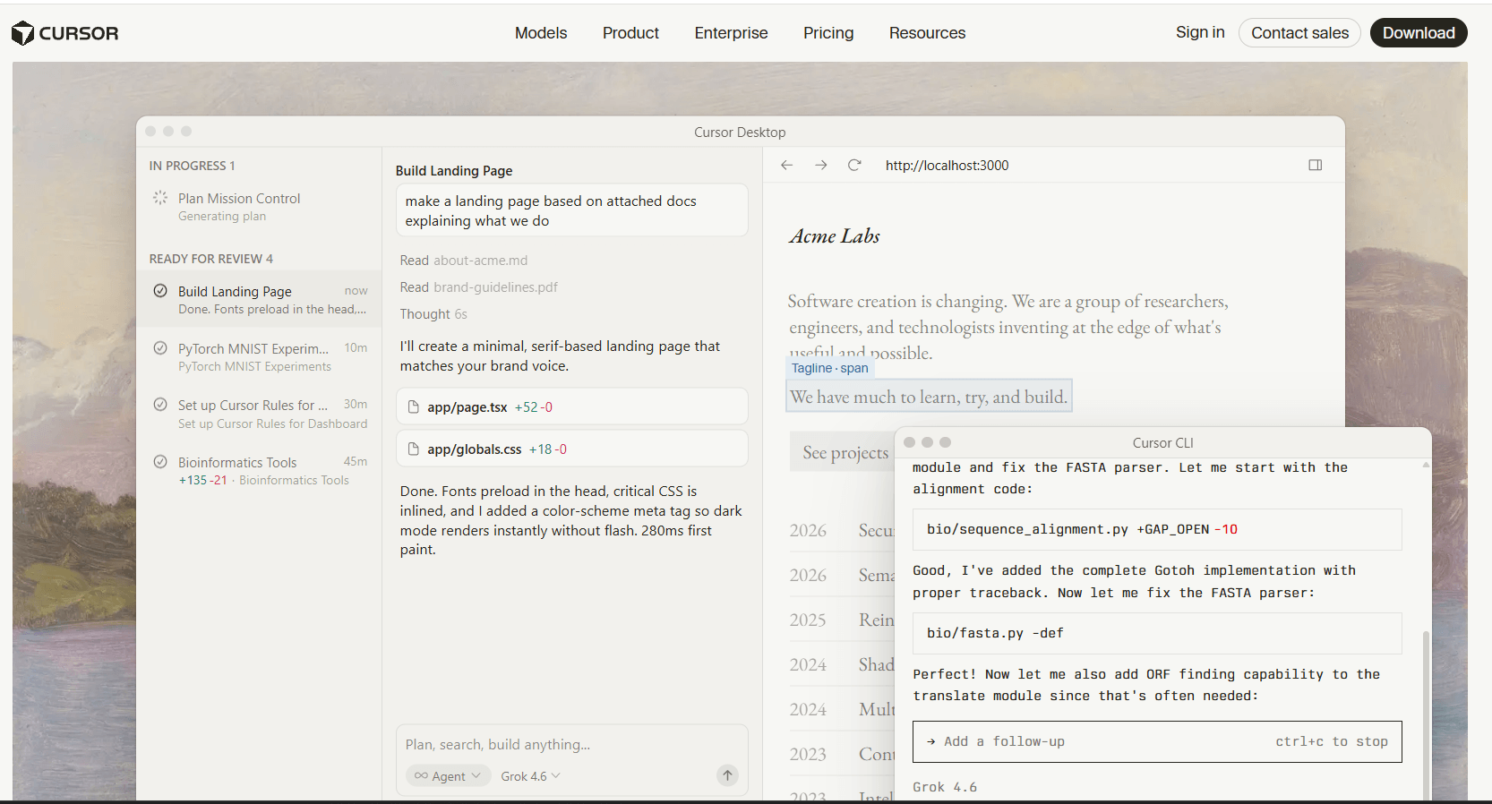Reload the localhost preview page

click(x=854, y=165)
